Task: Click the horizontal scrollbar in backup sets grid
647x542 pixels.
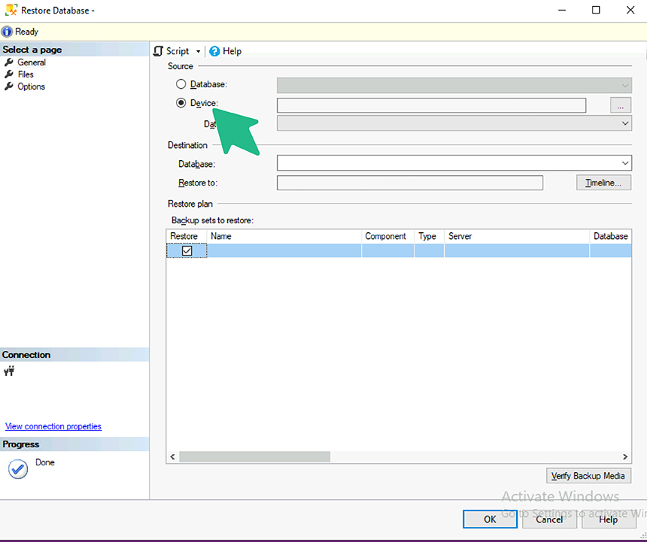Action: pos(254,456)
